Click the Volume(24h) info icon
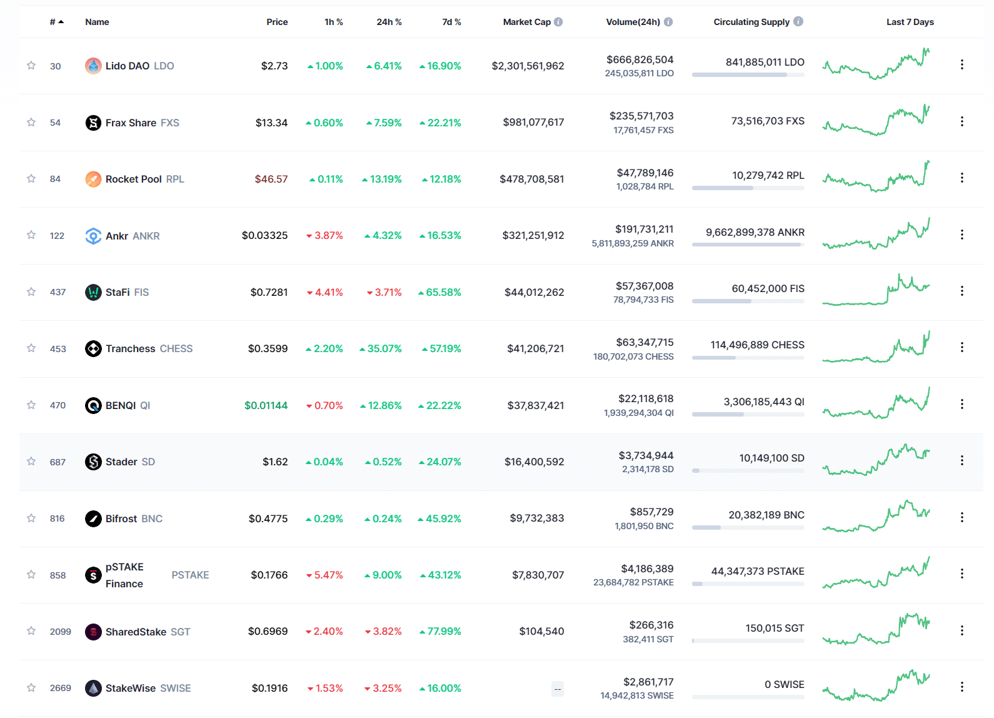994x718 pixels. 668,22
